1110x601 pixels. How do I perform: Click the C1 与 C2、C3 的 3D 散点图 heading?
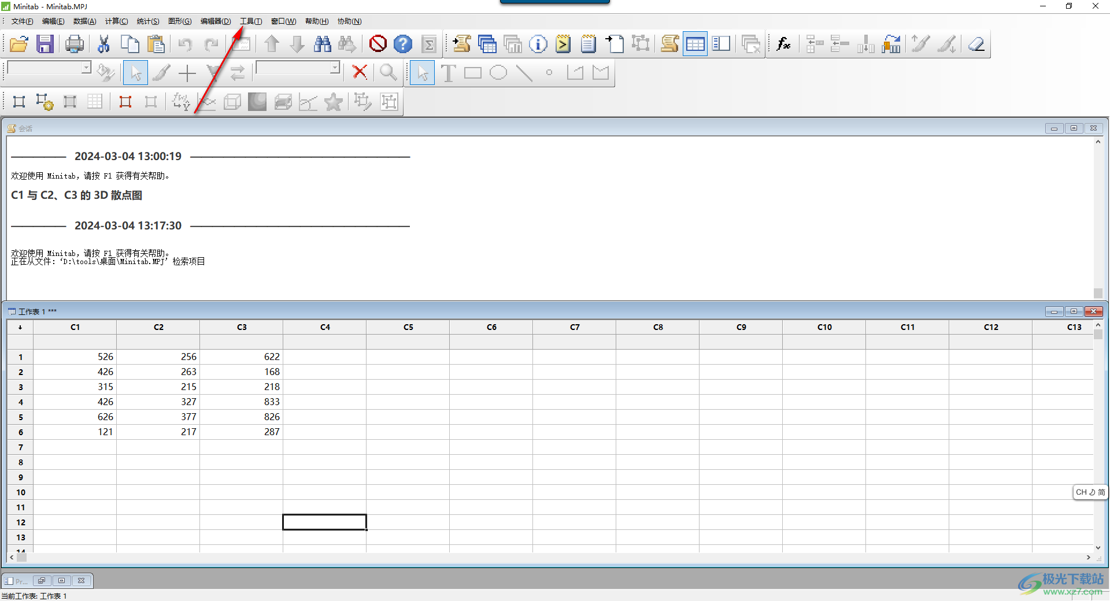click(76, 195)
